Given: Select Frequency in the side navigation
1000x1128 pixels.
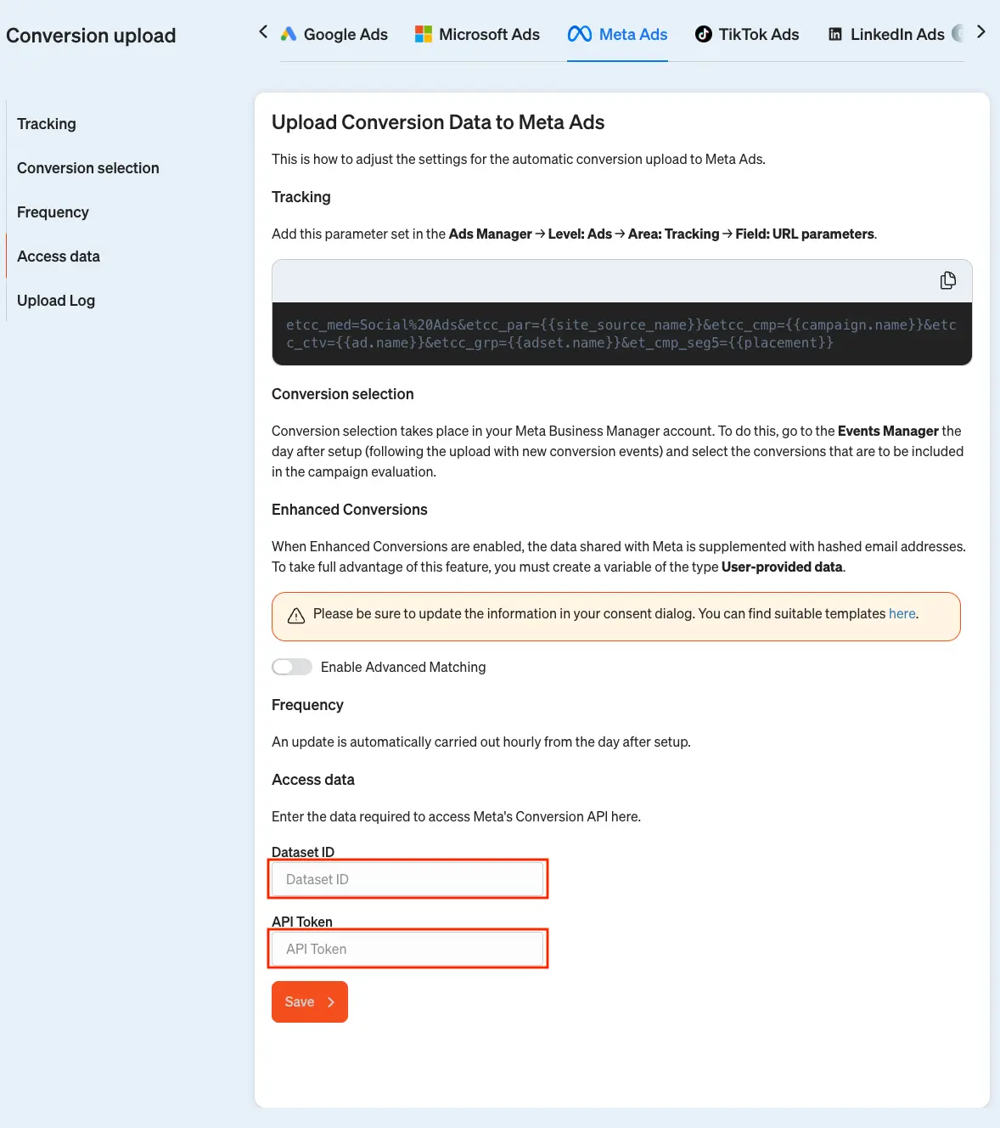Looking at the screenshot, I should (x=53, y=212).
